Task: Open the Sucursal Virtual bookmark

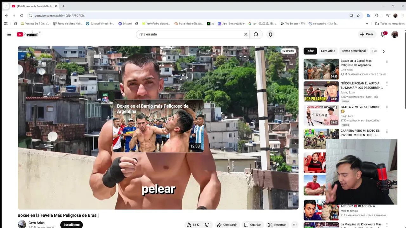Action: [100, 23]
